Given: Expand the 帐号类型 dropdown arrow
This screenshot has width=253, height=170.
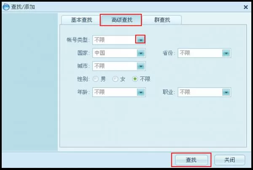Looking at the screenshot, I should 141,40.
